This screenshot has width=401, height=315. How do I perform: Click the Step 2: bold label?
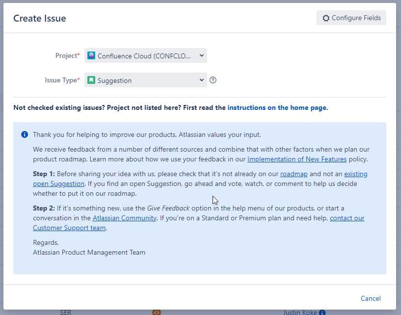point(44,209)
